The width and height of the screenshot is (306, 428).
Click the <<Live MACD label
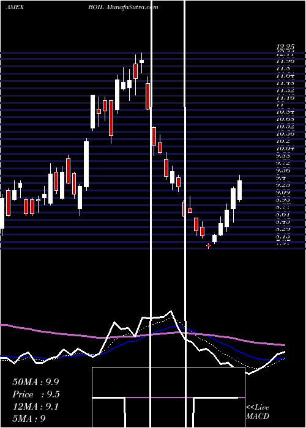[x=258, y=411]
